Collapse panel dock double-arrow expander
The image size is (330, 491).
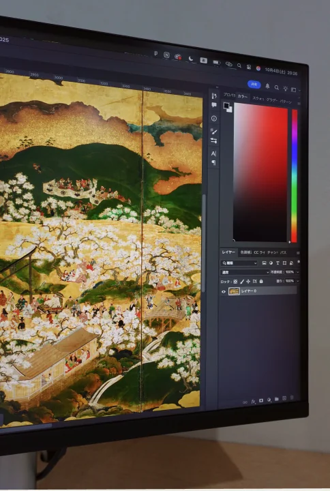(217, 87)
